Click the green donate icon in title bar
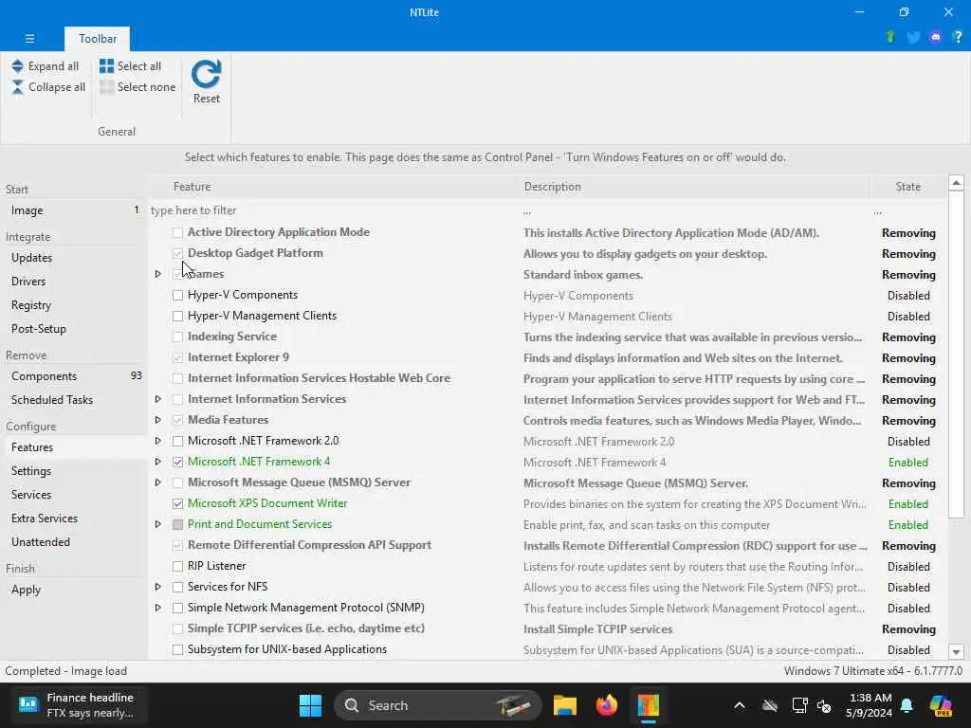 click(x=890, y=37)
